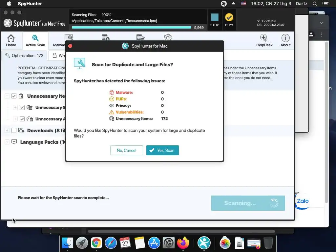336x252 pixels.
Task: Click the scanning progress bar
Action: [131, 28]
